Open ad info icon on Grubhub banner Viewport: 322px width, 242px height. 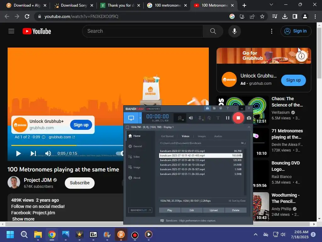(x=302, y=56)
